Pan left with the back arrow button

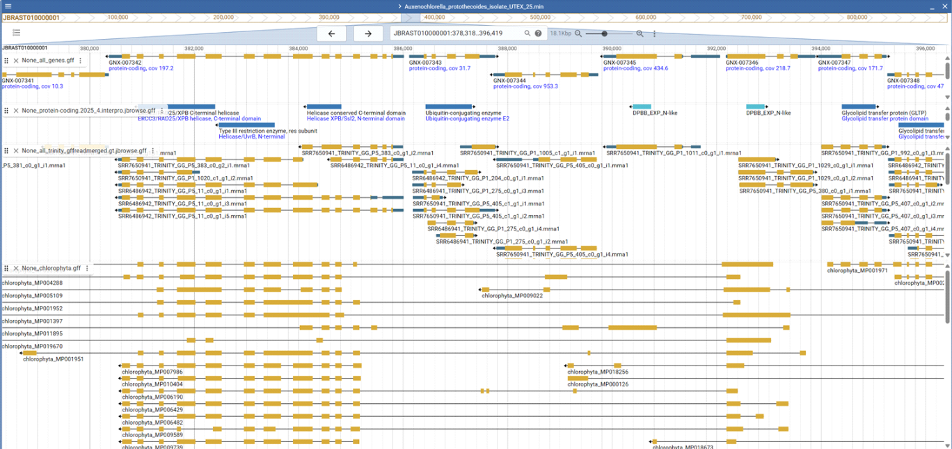click(x=331, y=33)
